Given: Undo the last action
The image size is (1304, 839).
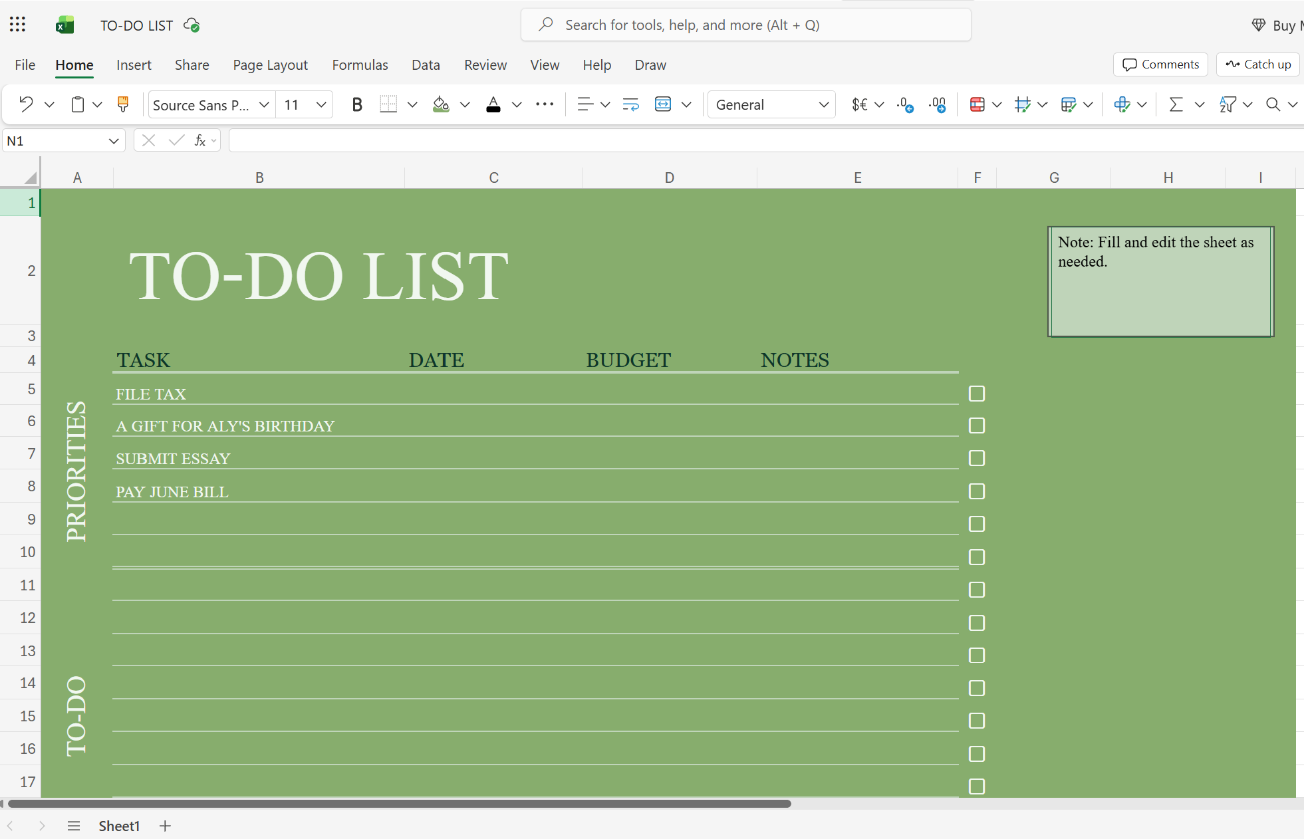Looking at the screenshot, I should [x=26, y=104].
